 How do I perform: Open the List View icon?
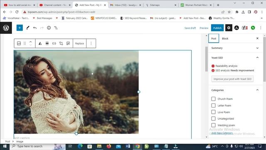click(56, 28)
